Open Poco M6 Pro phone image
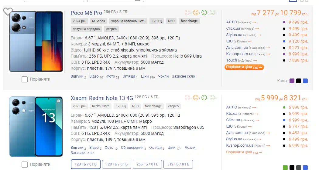Image resolution: width=319 pixels, height=170 pixels. pyautogui.click(x=36, y=42)
